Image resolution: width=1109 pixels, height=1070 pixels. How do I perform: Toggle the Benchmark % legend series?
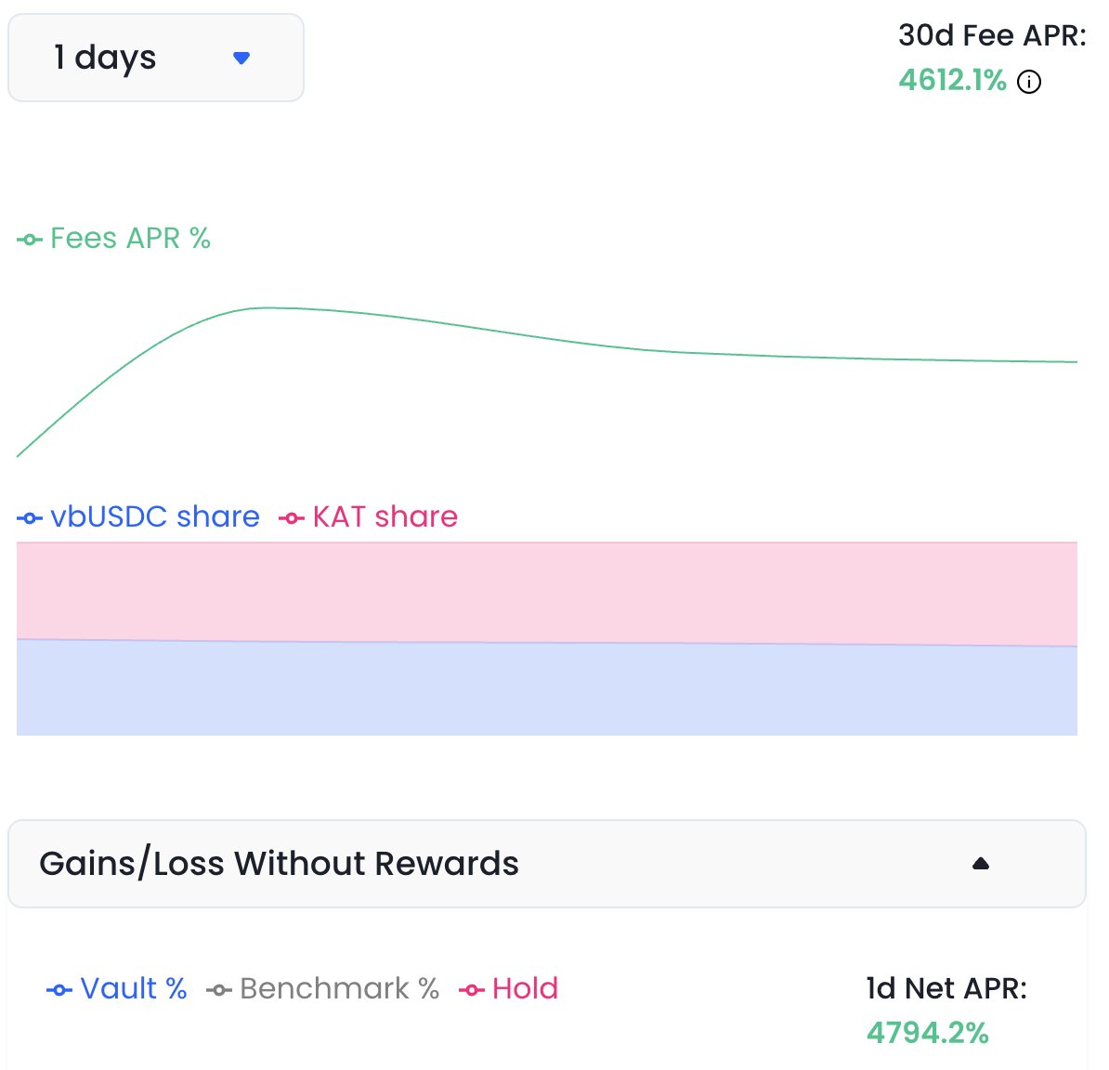coord(322,988)
